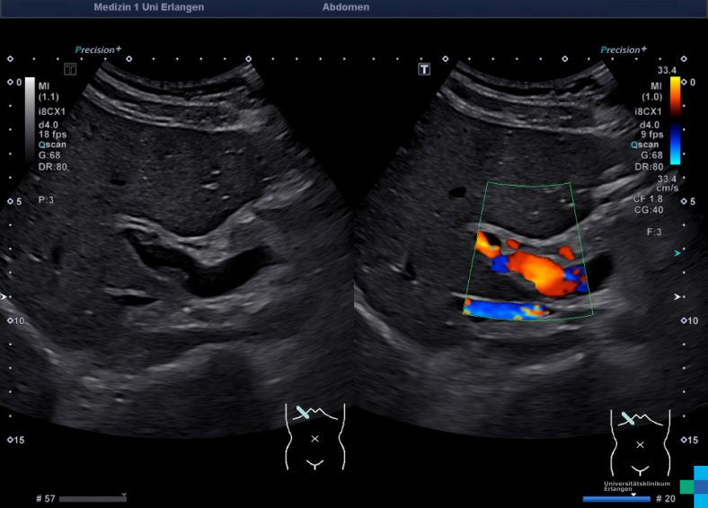This screenshot has height=508, width=708.
Task: Click the triangle marker on right cine bar
Action: (633, 495)
